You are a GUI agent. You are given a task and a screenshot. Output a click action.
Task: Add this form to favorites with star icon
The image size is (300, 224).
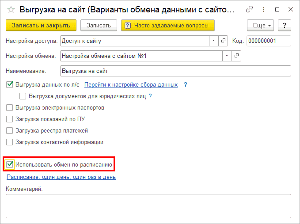coord(11,9)
